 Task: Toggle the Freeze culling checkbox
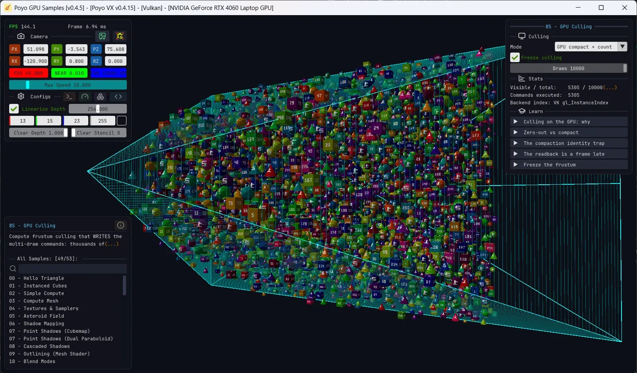[515, 57]
